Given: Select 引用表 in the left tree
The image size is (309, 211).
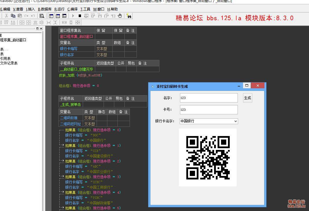Looking at the screenshot, I should [x=5, y=58].
